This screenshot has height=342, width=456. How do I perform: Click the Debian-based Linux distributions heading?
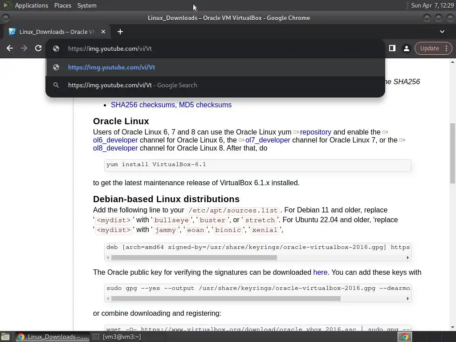166,199
